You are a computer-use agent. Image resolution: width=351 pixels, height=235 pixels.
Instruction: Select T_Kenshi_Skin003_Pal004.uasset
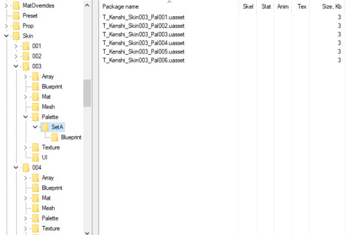click(x=144, y=43)
